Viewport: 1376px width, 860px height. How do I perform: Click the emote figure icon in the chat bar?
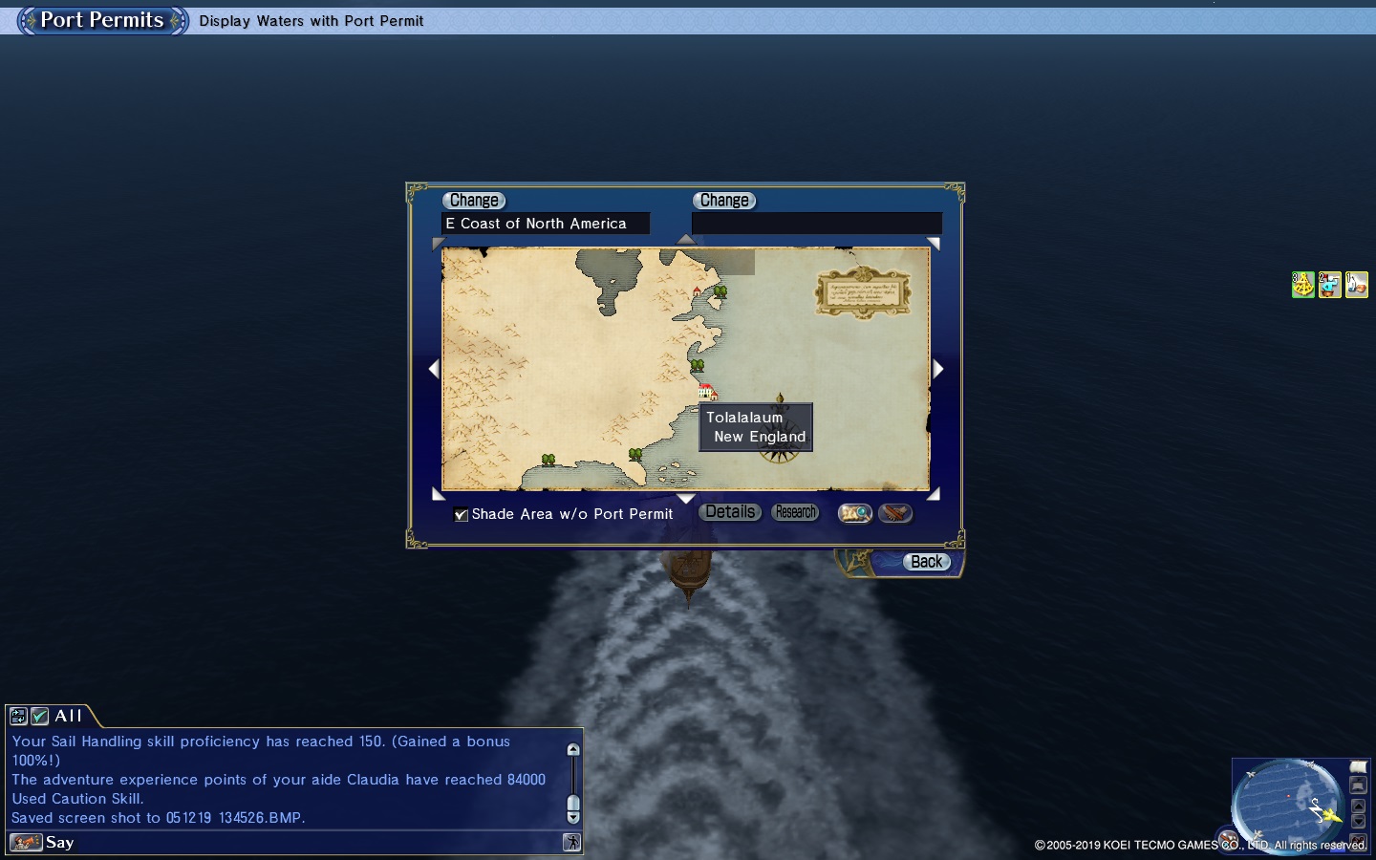pos(571,842)
